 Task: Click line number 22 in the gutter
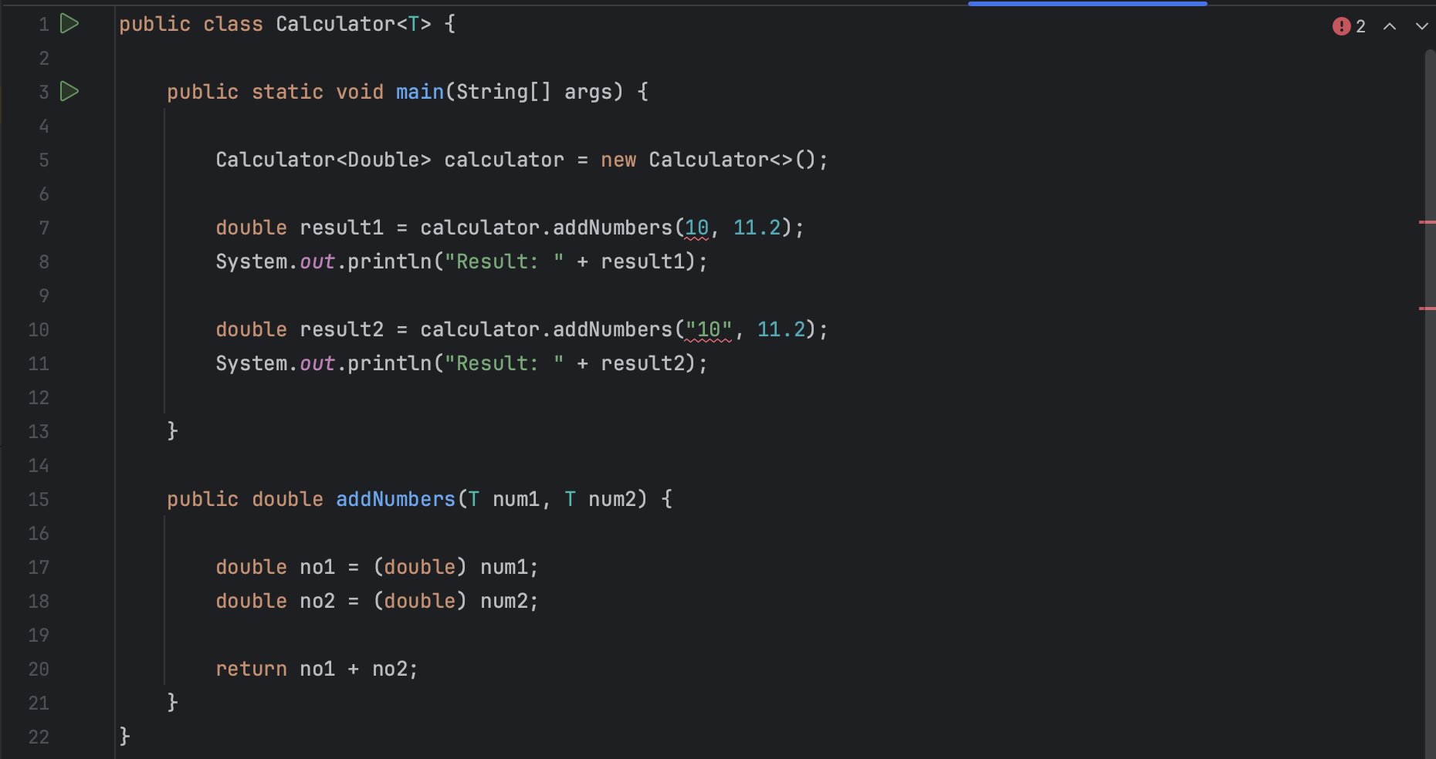[x=39, y=737]
